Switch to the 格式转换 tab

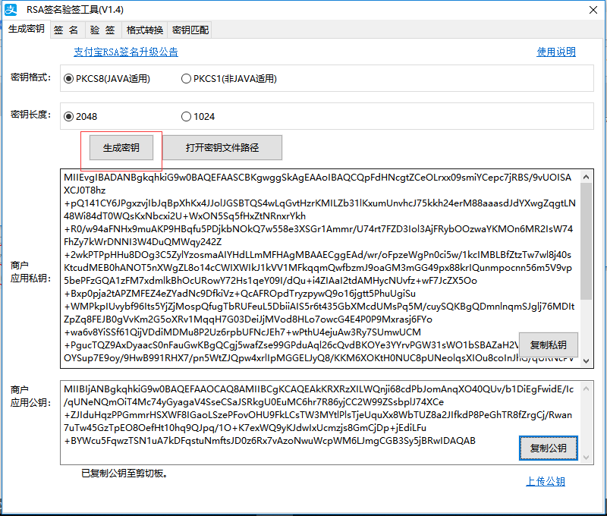[x=145, y=30]
